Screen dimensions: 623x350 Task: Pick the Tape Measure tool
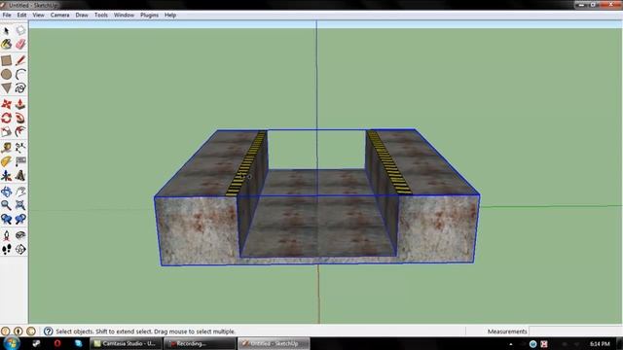[7, 148]
